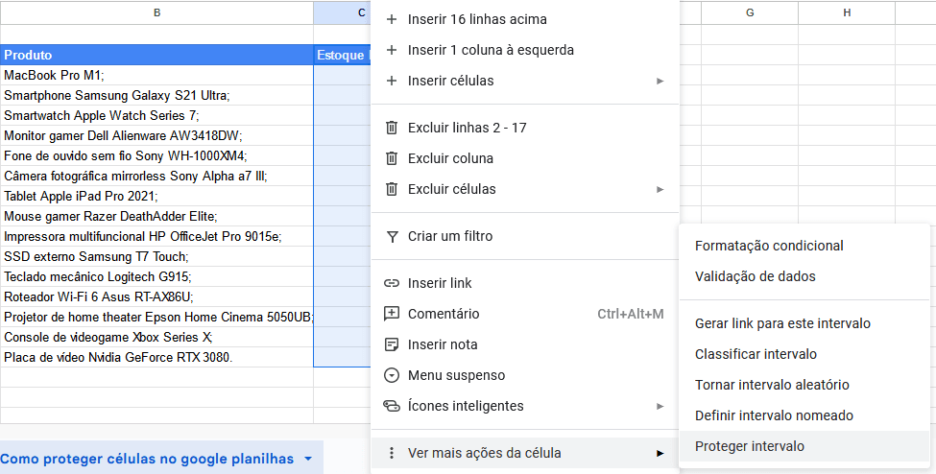Click plus icon beside Inserir 16 linhas acima
Screen dimensions: 936x474
(391, 19)
